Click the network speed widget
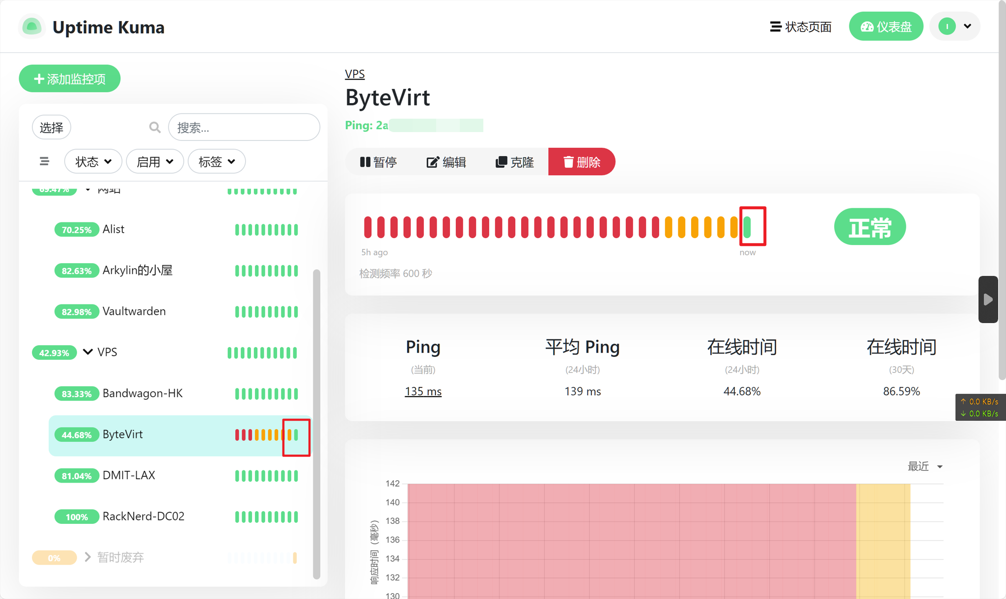Screen dimensions: 1006x599 click(x=980, y=408)
